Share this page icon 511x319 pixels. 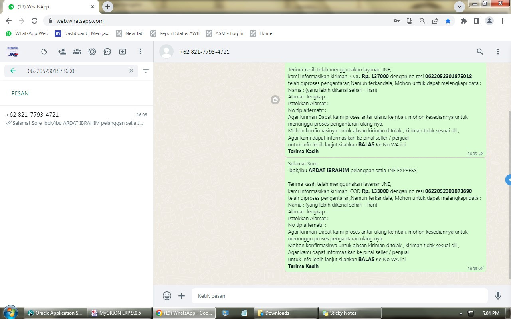coord(435,21)
